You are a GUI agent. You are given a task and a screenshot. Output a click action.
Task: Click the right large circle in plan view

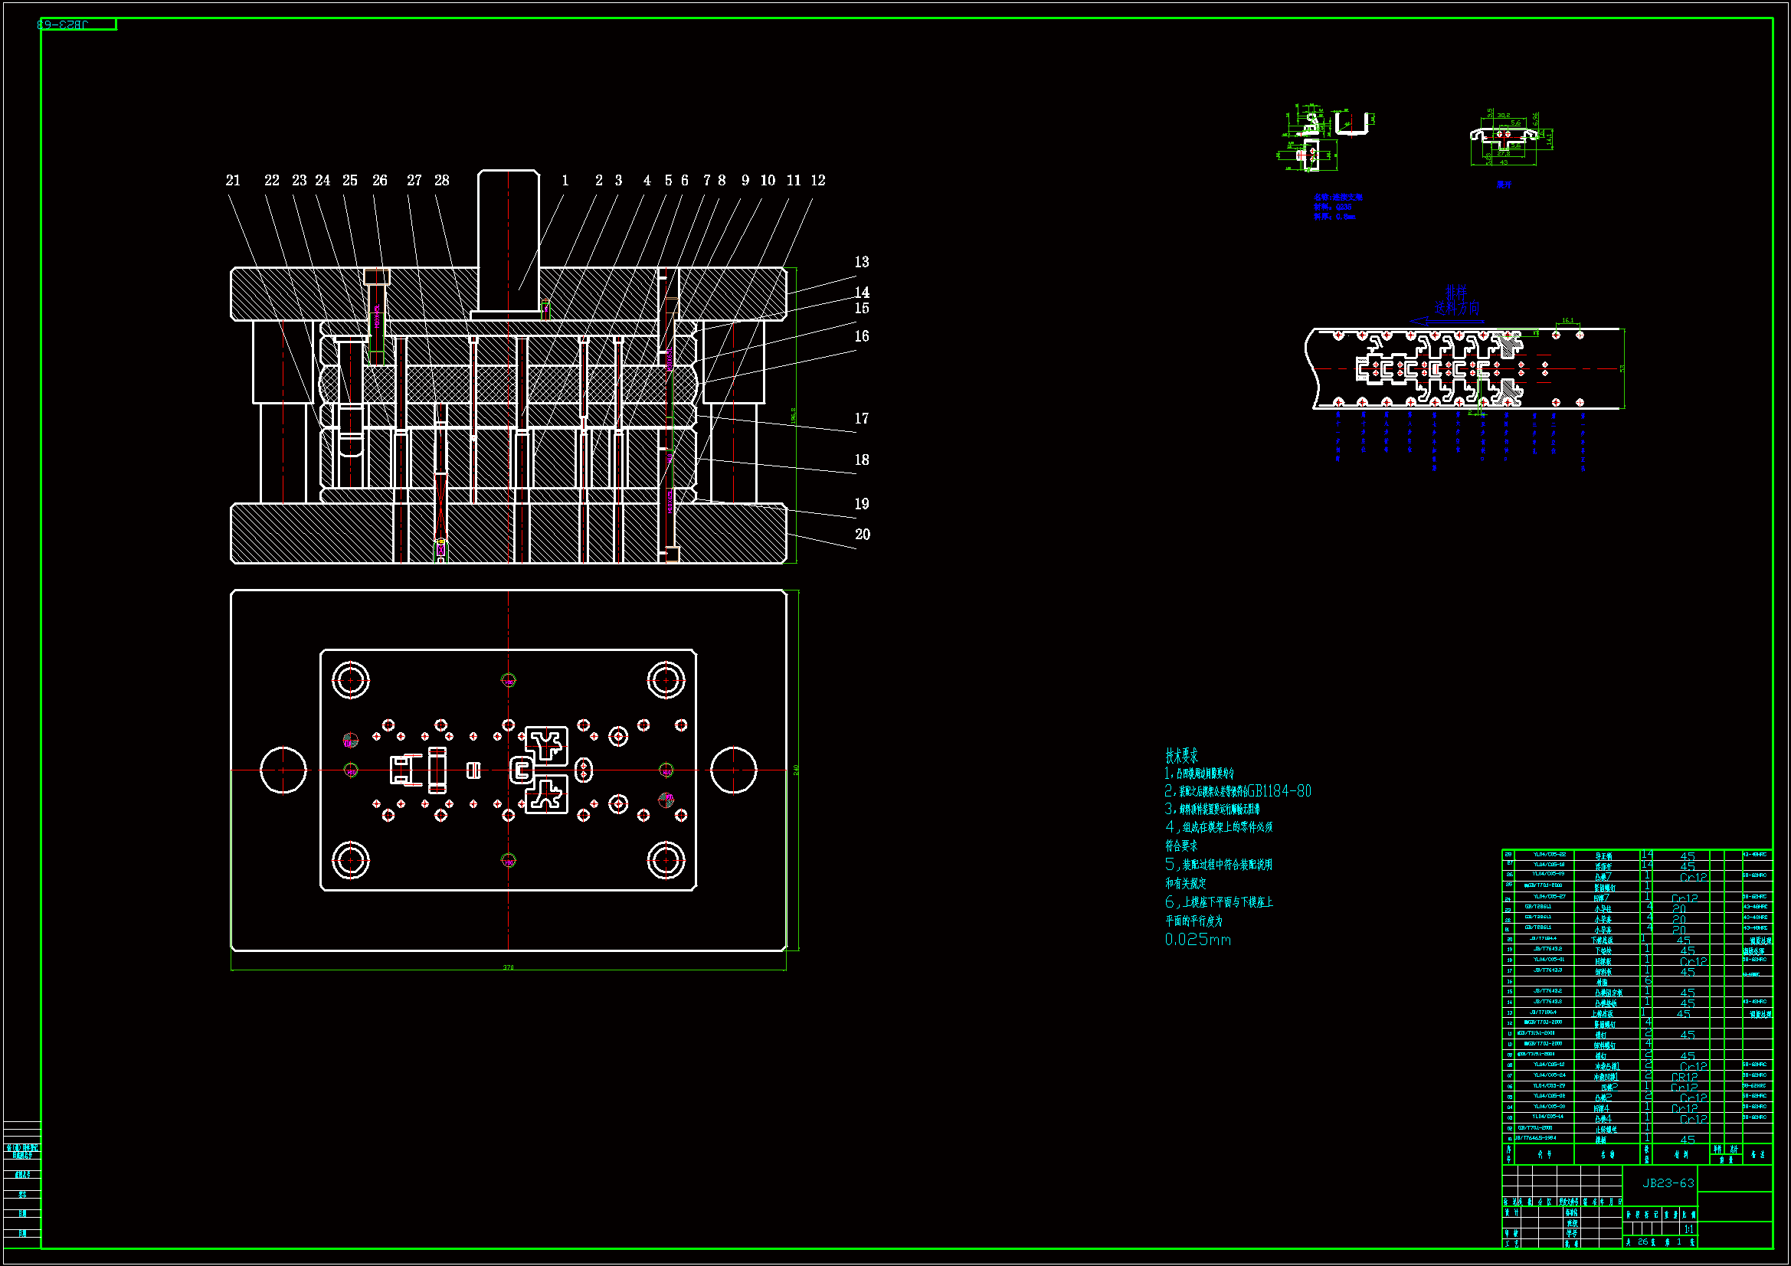click(x=733, y=770)
